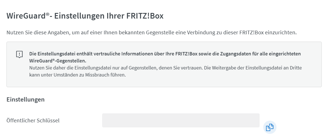Click 'Gegenstelle' in the intro sentence
The width and height of the screenshot is (326, 135).
pyautogui.click(x=160, y=33)
